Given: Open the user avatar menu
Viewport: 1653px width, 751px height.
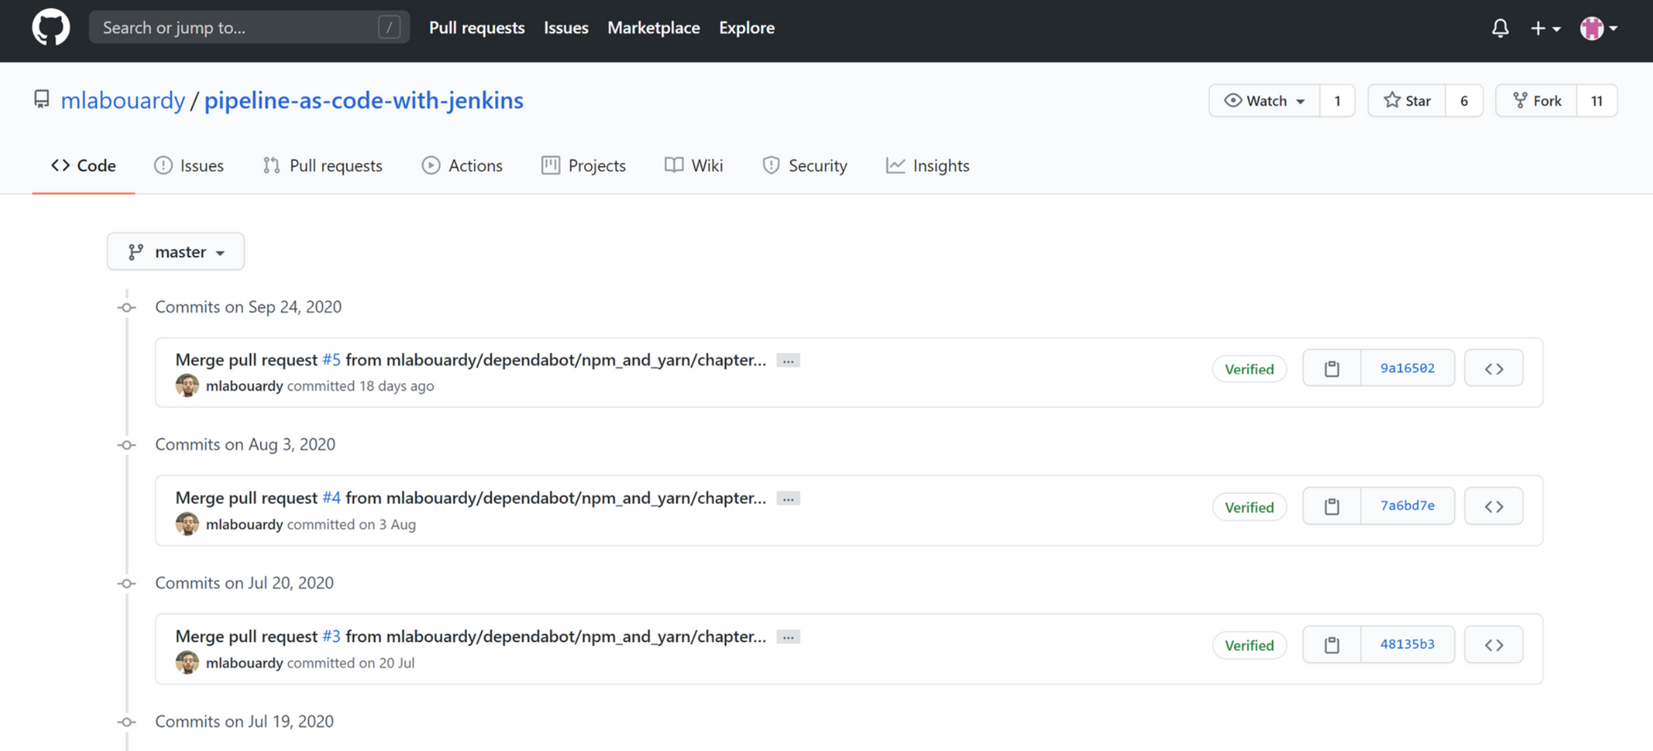Looking at the screenshot, I should click(x=1598, y=28).
